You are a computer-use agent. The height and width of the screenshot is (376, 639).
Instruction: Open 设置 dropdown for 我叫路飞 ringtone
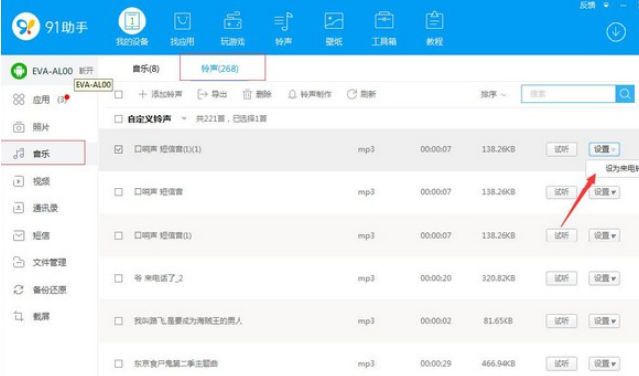pos(605,321)
